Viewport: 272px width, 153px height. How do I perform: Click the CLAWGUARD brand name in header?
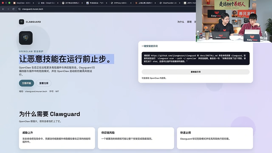pyautogui.click(x=33, y=22)
